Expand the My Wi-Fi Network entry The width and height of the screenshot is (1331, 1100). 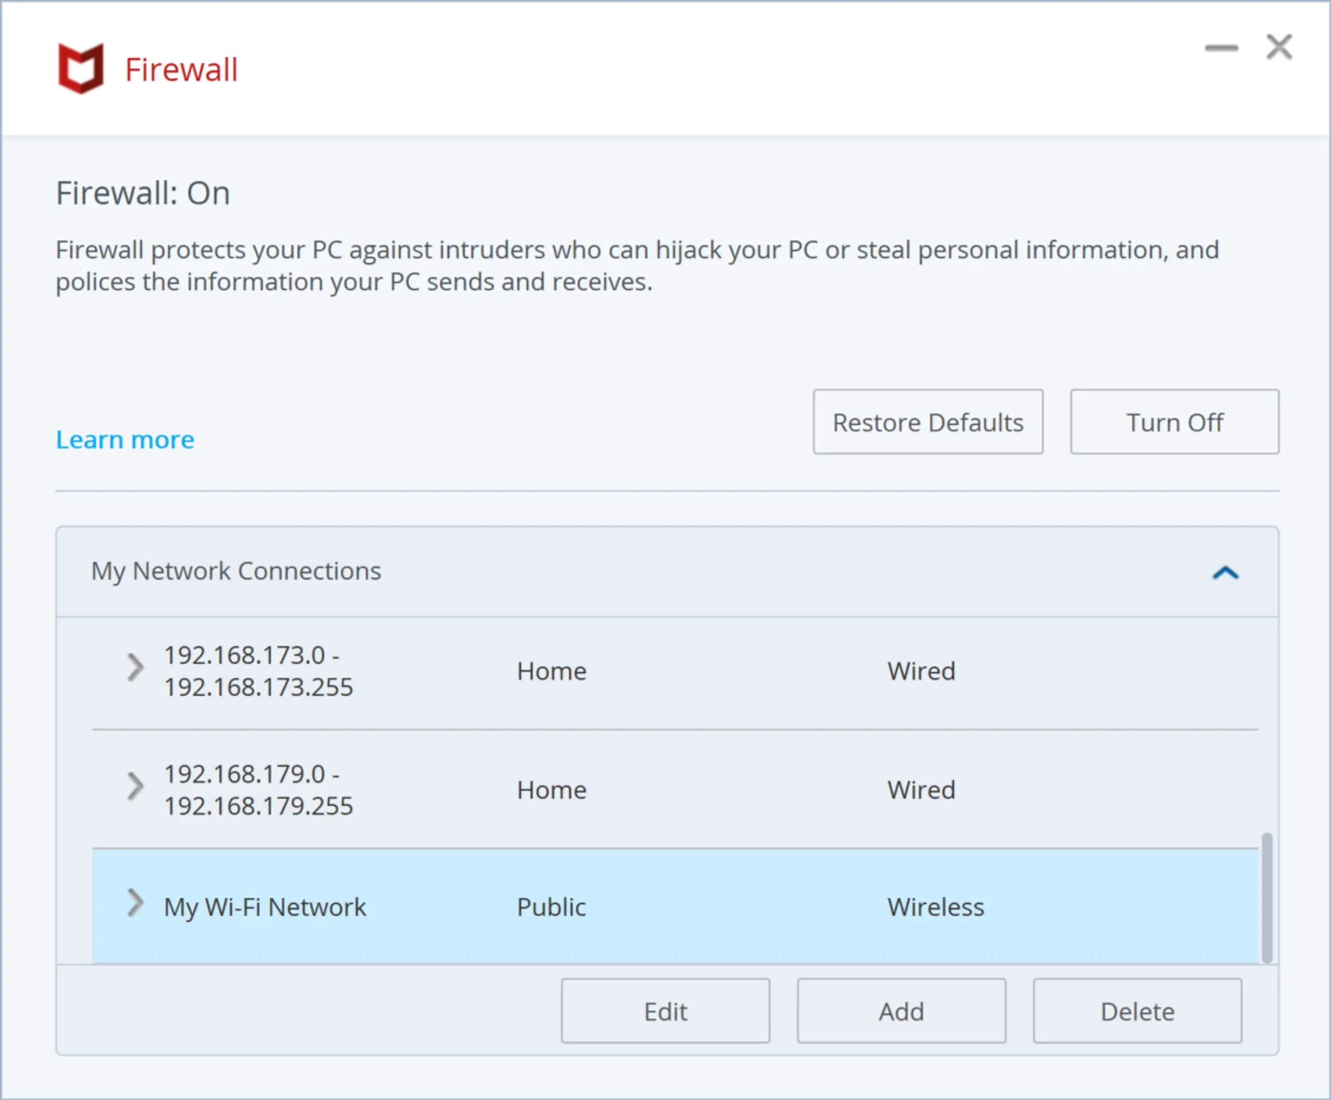tap(135, 903)
